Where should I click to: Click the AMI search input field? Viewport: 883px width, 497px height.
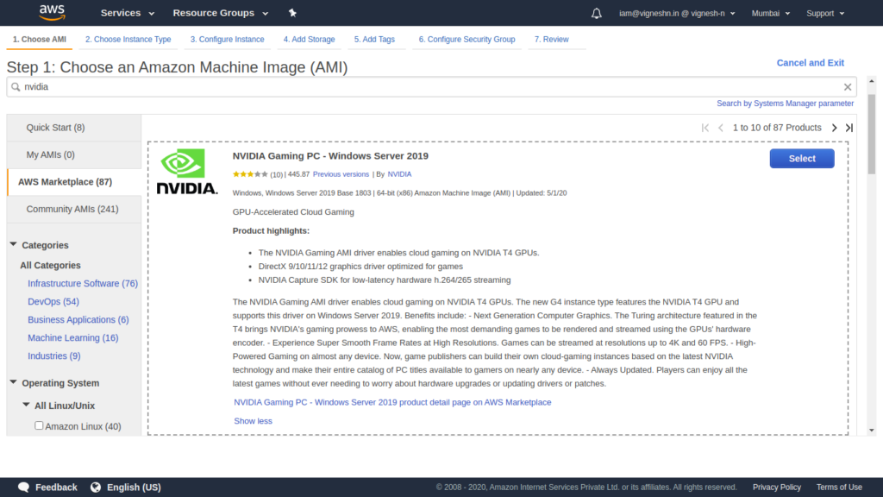(x=431, y=87)
